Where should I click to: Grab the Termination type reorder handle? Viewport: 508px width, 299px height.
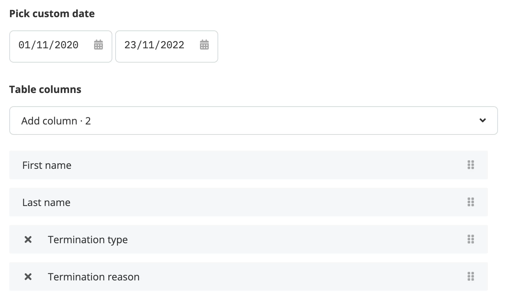(471, 239)
